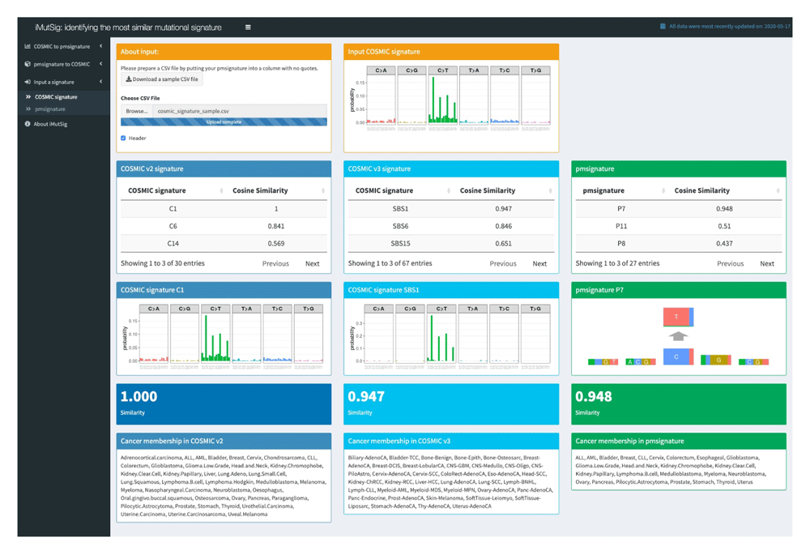Screen dimensions: 810x554
Task: Click the bar chart icon beside COSMIC to pmsignature
Action: (28, 47)
